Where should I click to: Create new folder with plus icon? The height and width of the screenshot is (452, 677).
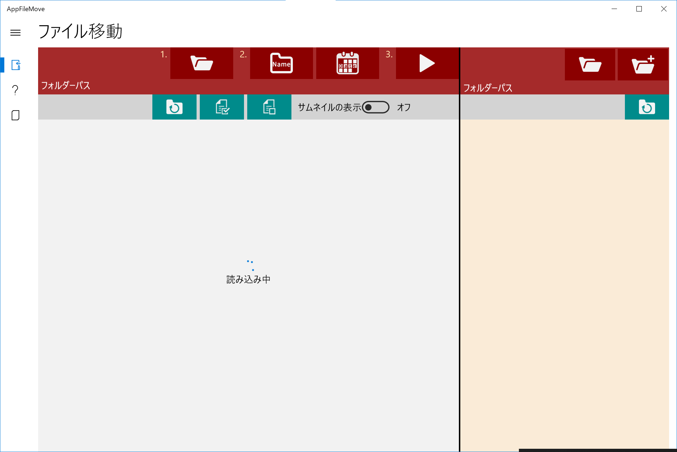point(643,65)
